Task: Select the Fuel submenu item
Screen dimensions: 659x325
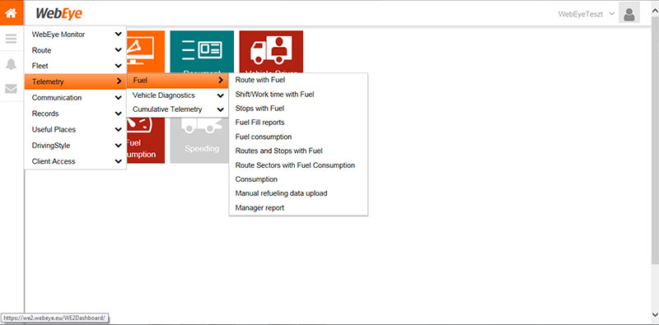Action: point(177,80)
